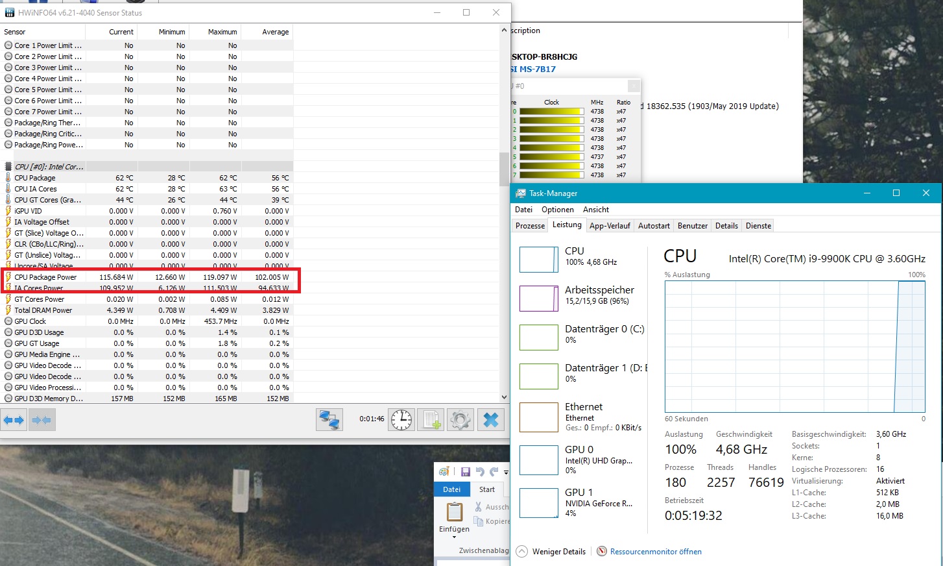Click the lightning icon of CPU Package Power row
Viewport: 943px width, 566px height.
[x=8, y=277]
